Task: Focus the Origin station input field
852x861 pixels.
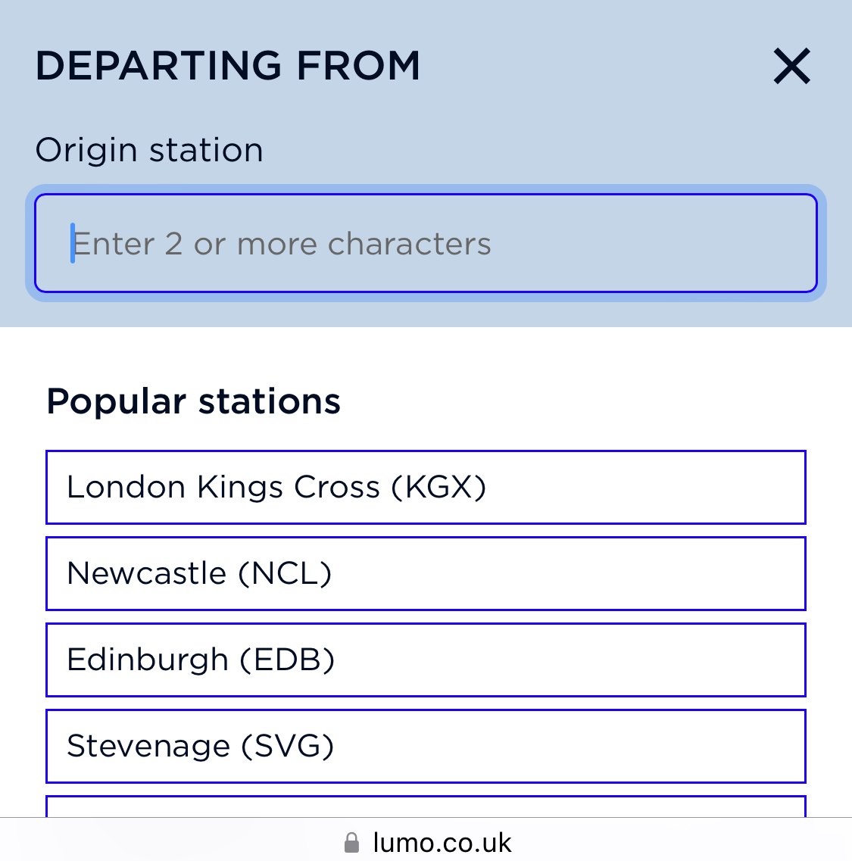Action: 426,244
